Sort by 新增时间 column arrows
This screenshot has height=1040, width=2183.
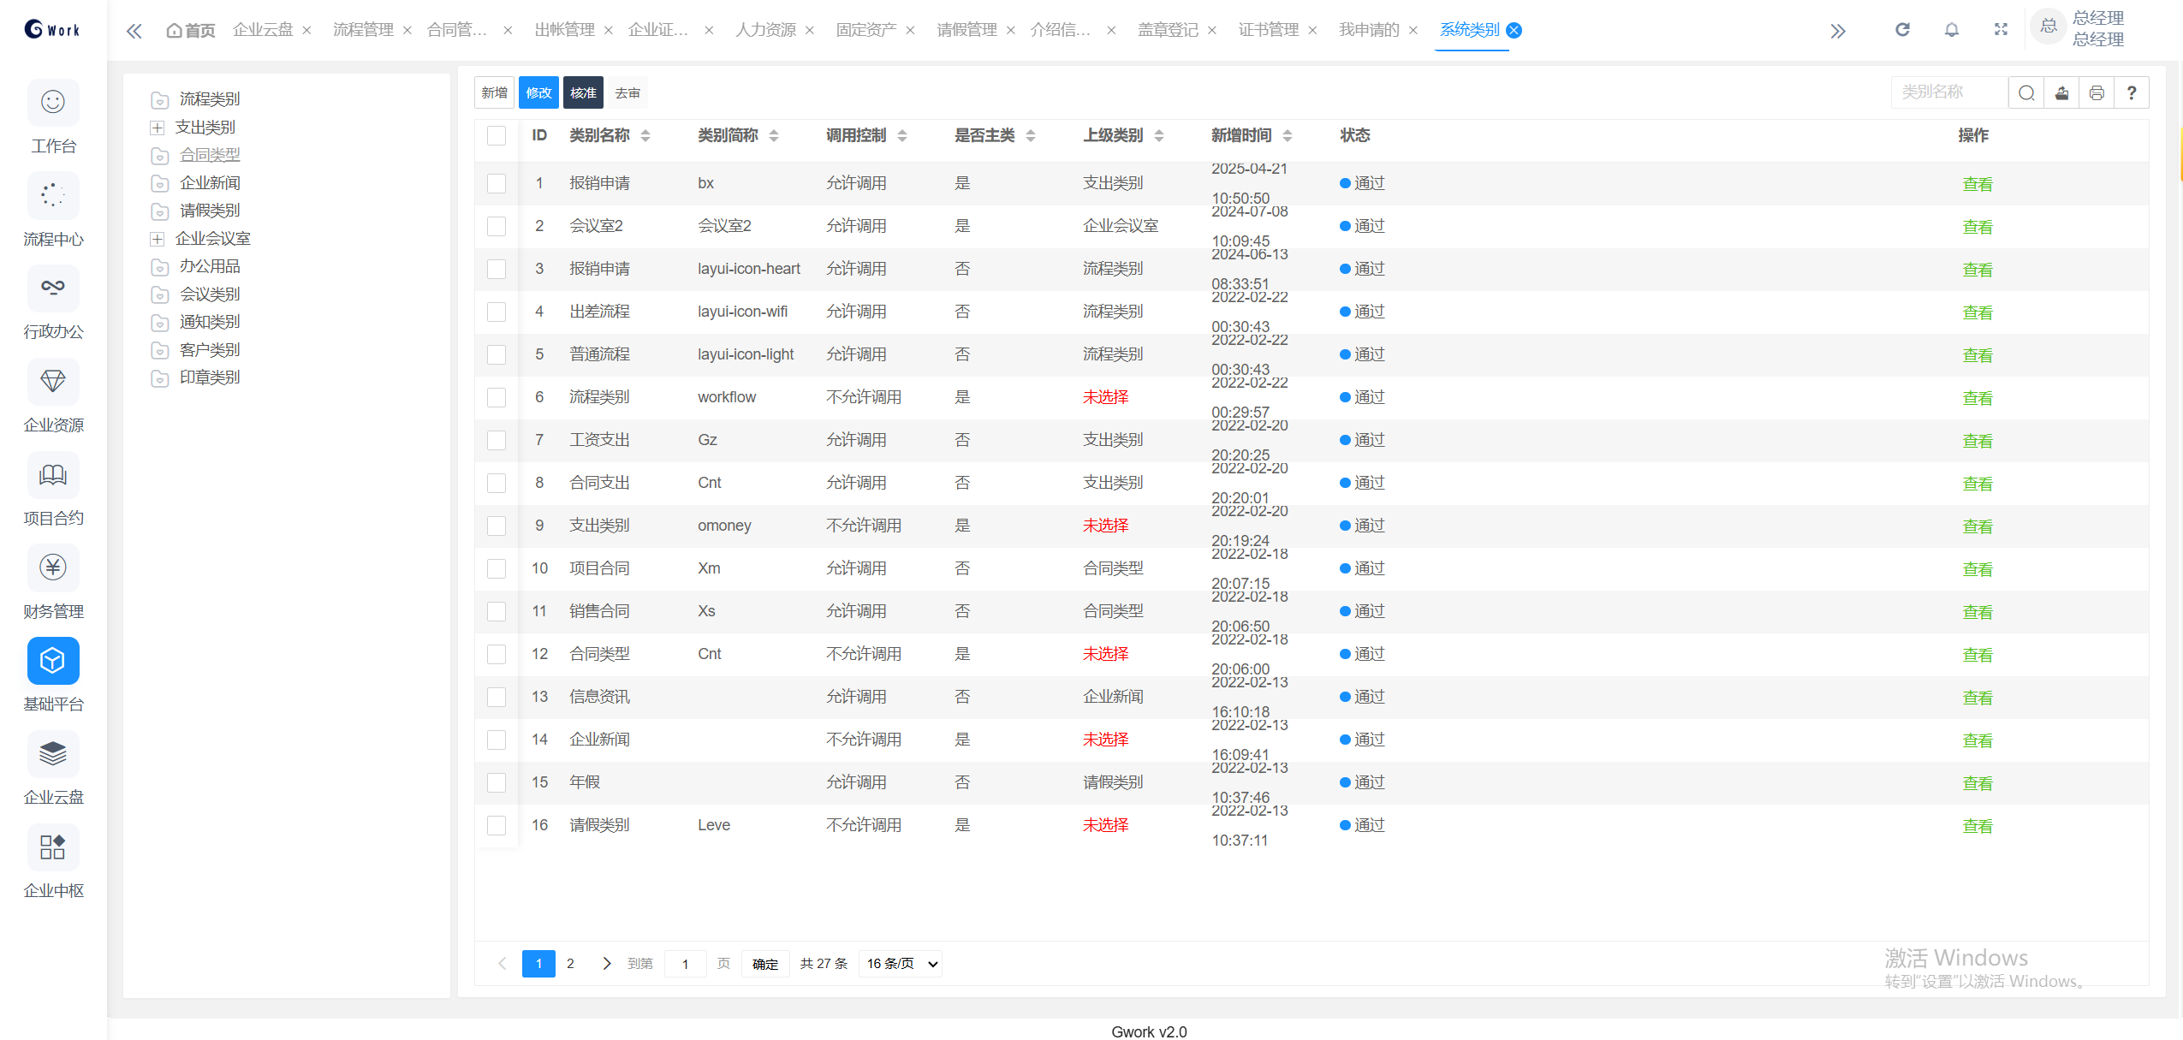pyautogui.click(x=1288, y=135)
